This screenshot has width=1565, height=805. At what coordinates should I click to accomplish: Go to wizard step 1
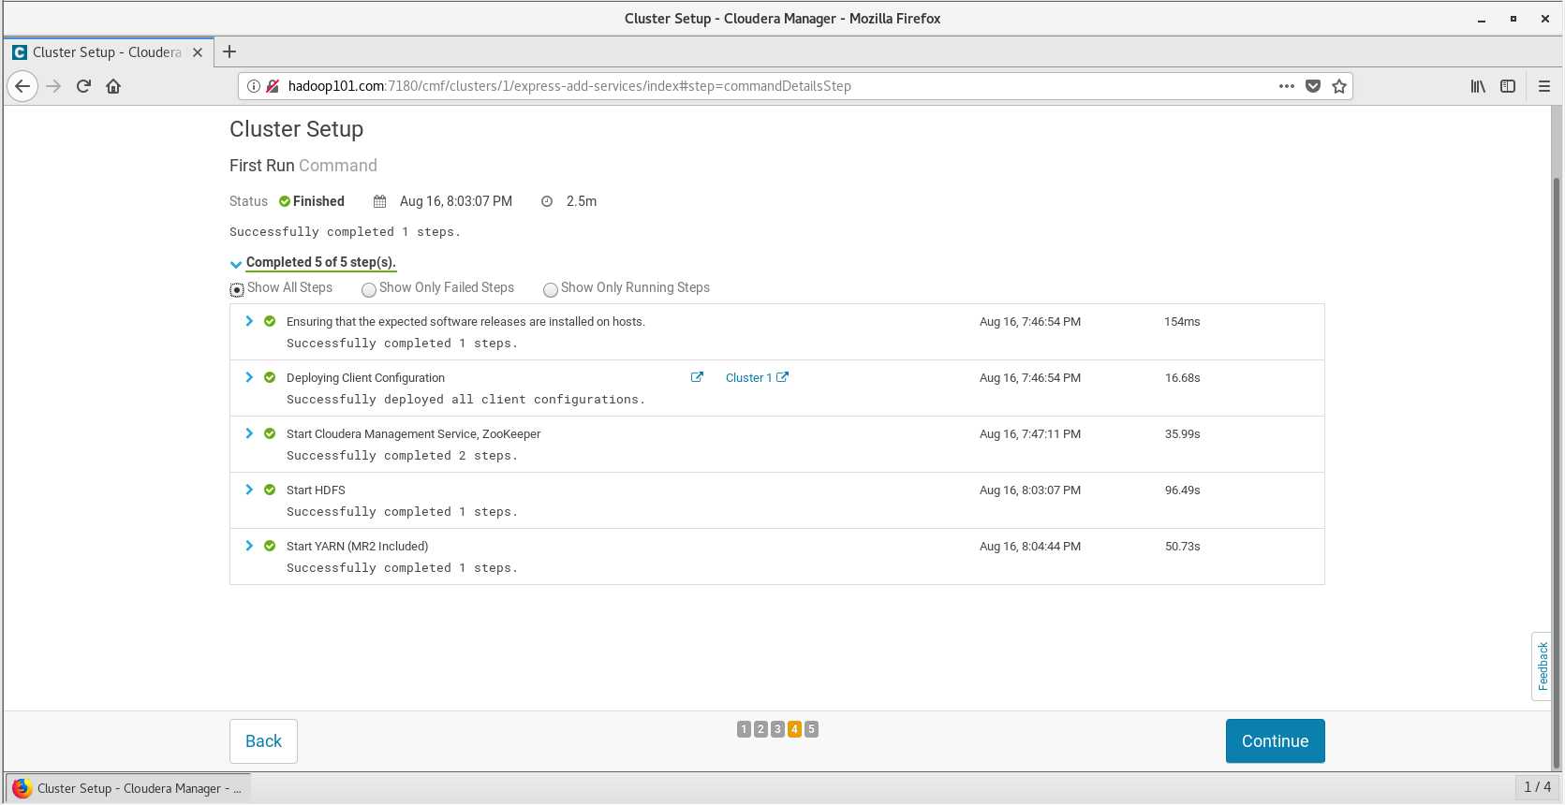tap(744, 729)
